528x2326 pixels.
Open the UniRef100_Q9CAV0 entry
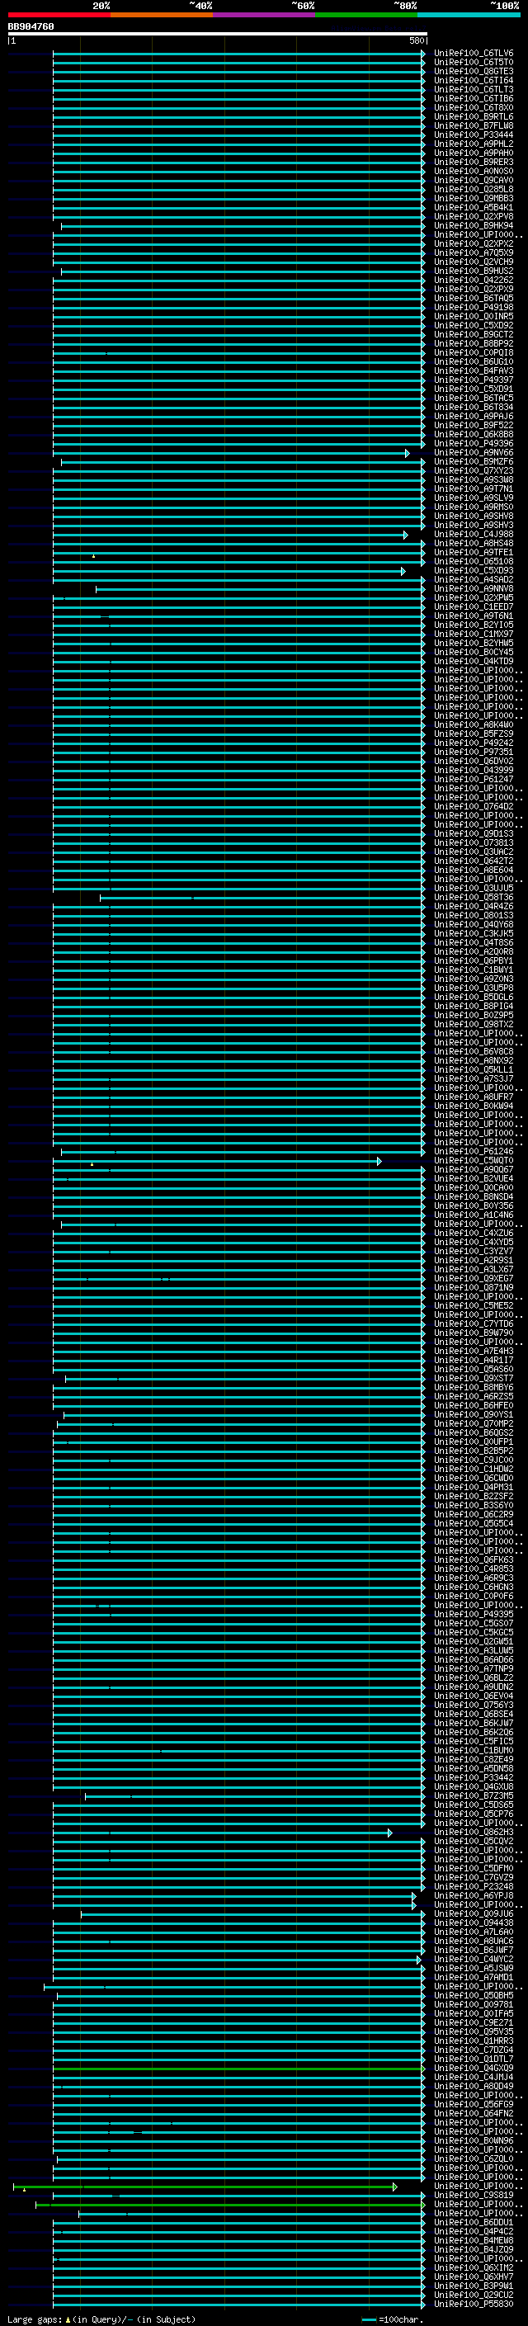click(x=473, y=181)
